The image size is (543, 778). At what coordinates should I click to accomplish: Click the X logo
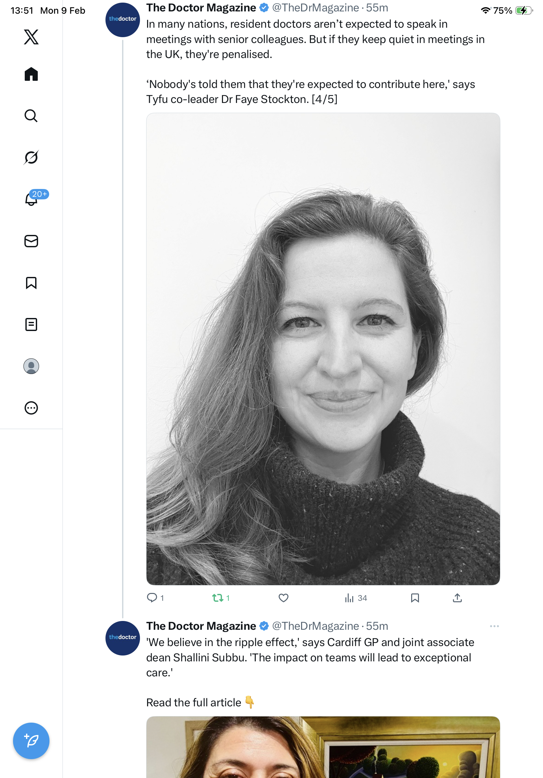coord(31,37)
